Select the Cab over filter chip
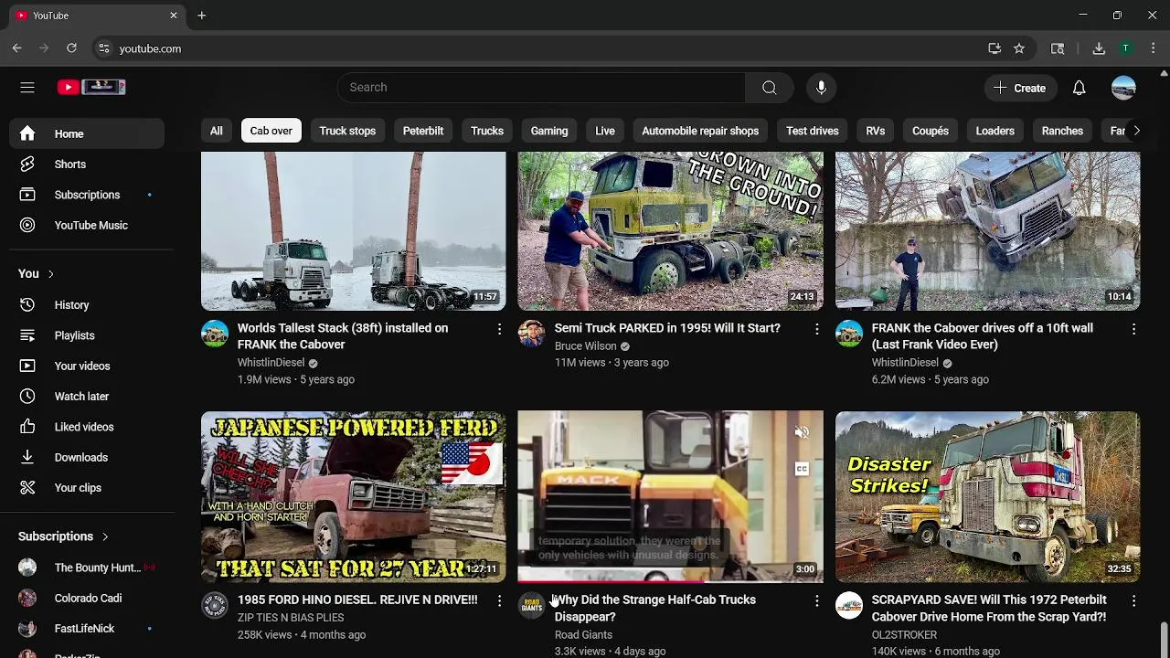Screen dimensions: 1170x658 pyautogui.click(x=271, y=131)
